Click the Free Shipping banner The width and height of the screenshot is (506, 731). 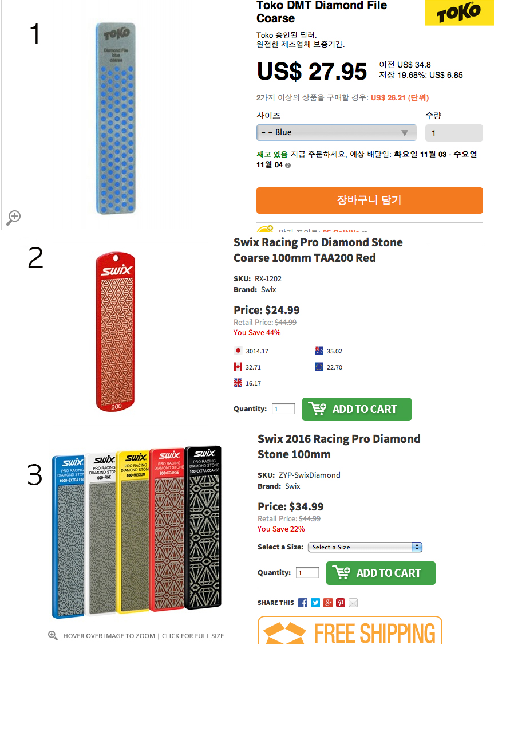click(350, 630)
